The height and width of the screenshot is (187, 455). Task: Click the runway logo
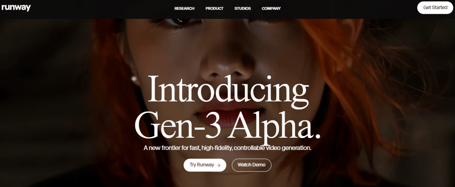16,7
